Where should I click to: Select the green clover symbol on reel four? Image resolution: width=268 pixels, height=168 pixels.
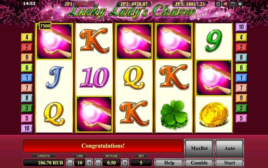(174, 114)
